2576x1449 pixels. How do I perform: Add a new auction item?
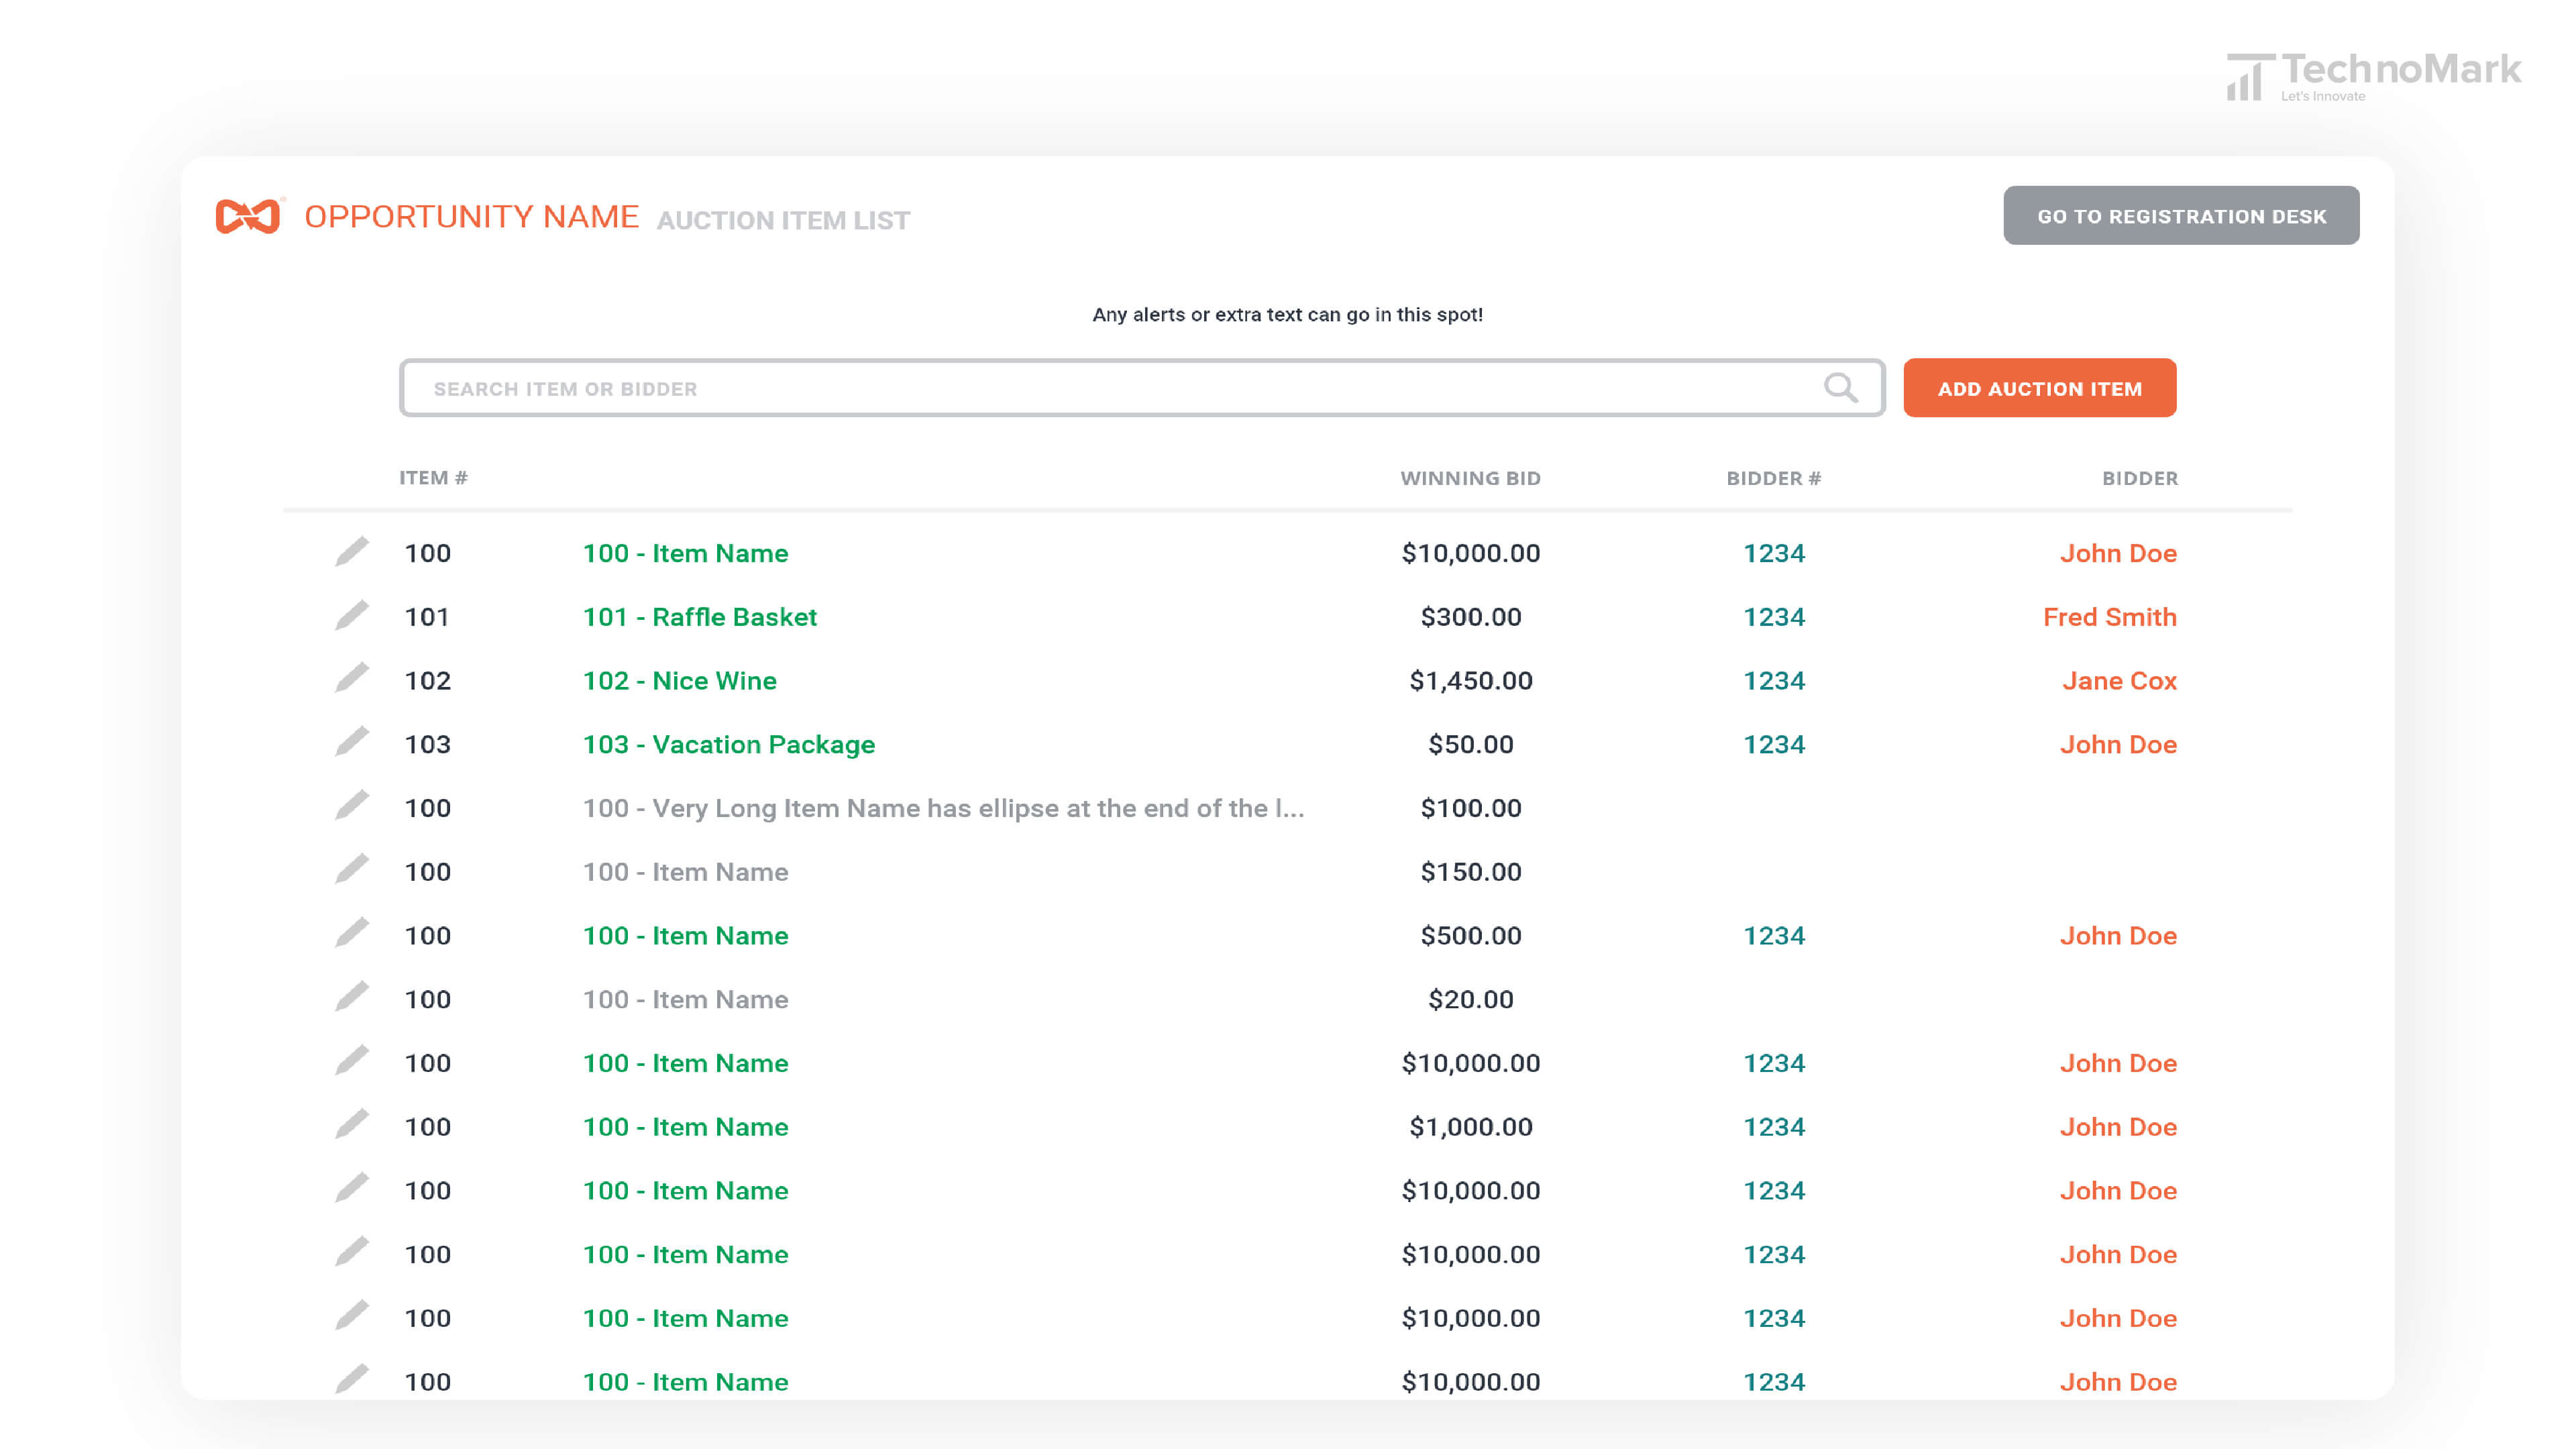[2039, 388]
